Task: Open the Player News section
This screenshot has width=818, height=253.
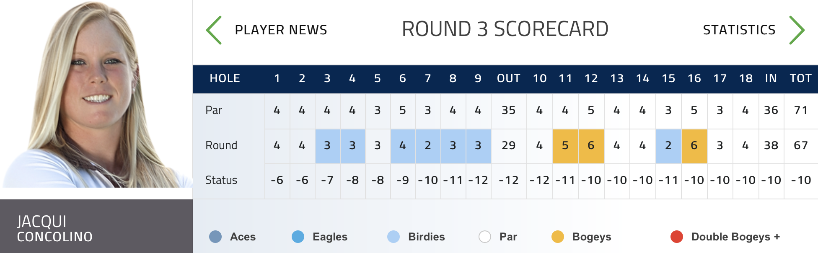Action: pyautogui.click(x=281, y=30)
